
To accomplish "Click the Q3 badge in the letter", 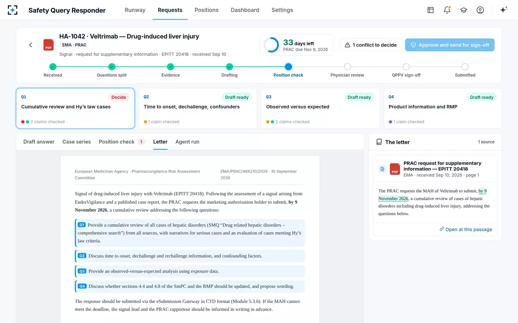I will point(82,271).
